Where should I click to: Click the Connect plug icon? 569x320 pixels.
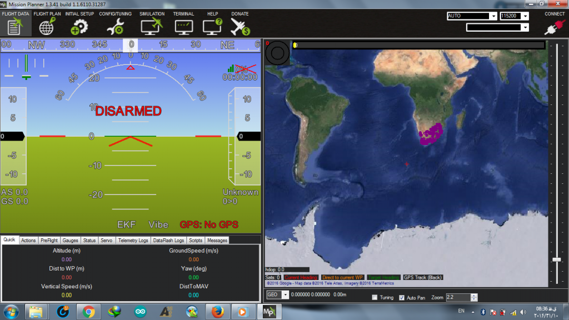point(555,27)
